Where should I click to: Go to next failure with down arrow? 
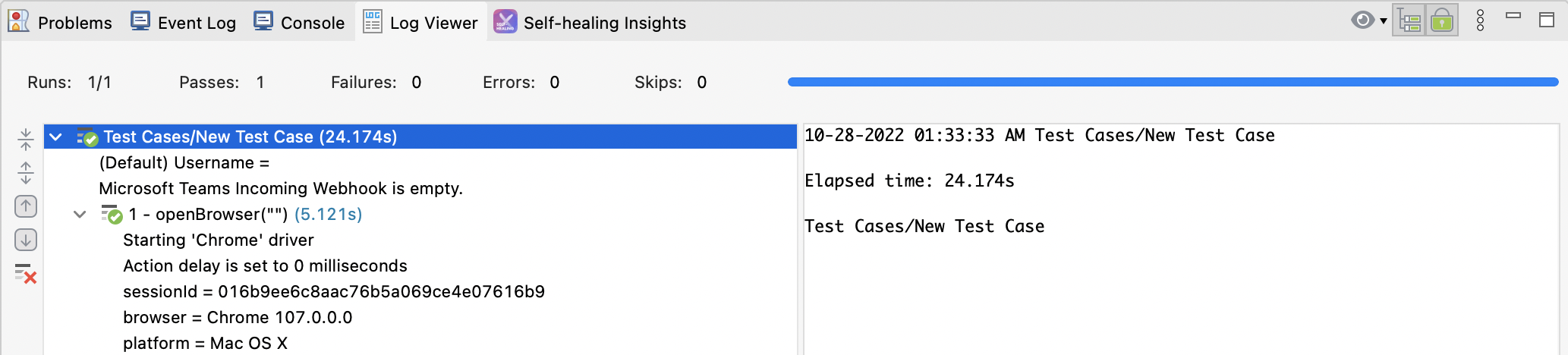click(26, 240)
